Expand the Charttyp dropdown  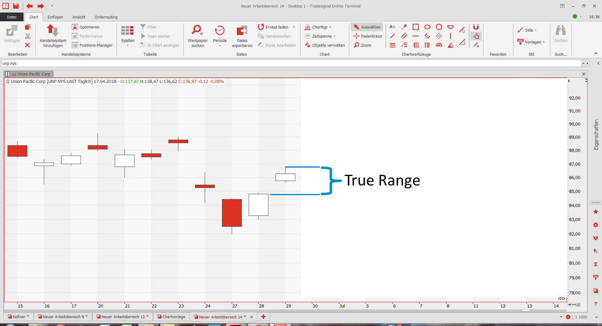tap(318, 27)
